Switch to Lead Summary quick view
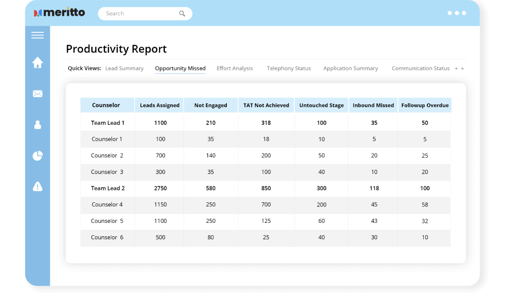 (124, 68)
